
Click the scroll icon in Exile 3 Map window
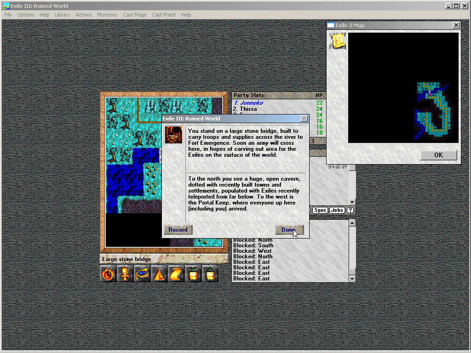(338, 41)
